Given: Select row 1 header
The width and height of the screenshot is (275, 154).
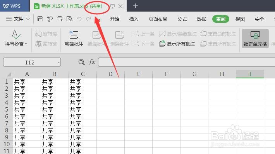Looking at the screenshot, I should tap(7, 82).
